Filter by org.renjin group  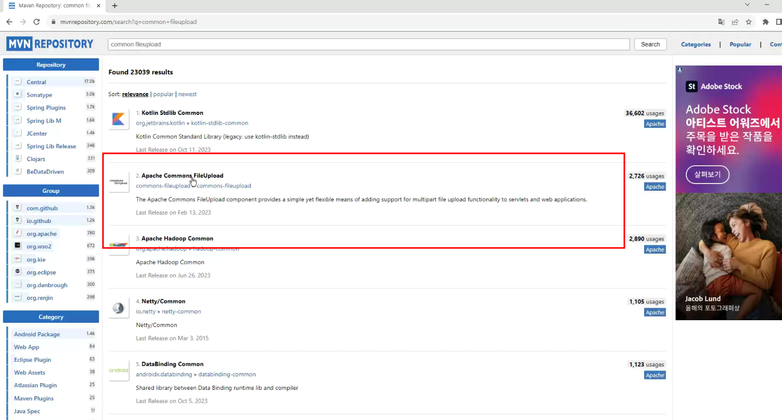pyautogui.click(x=40, y=298)
